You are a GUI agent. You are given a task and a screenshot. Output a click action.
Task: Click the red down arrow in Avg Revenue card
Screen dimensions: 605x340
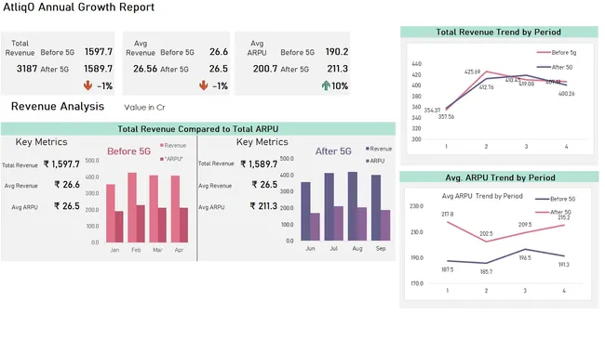pos(203,85)
